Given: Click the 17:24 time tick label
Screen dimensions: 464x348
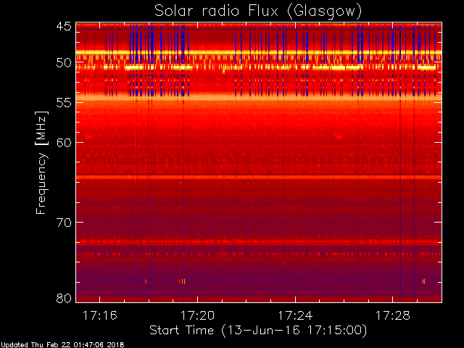Looking at the screenshot, I should [295, 315].
